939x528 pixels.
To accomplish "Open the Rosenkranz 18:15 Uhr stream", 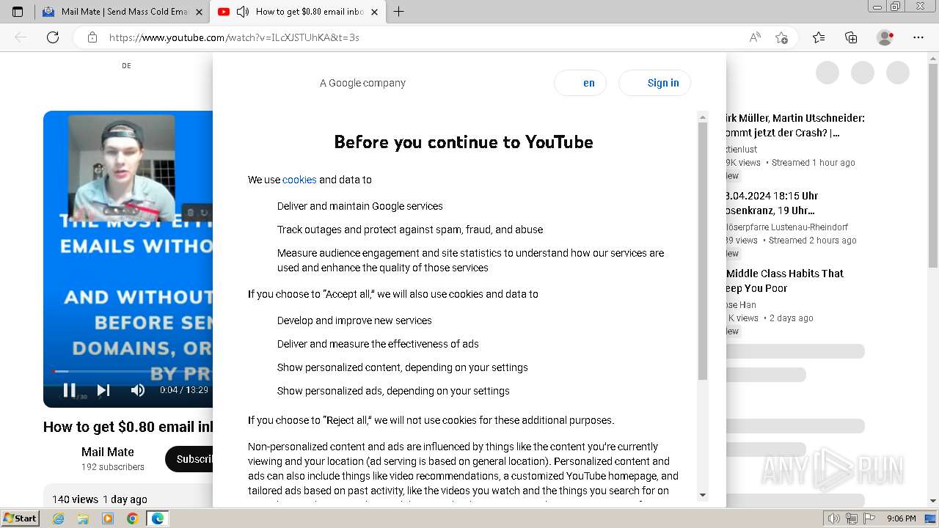I will [772, 203].
